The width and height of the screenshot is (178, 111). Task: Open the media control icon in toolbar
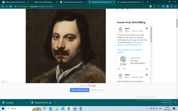tap(163, 6)
